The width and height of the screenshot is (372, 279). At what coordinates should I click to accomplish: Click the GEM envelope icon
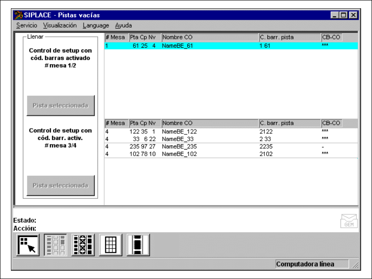349,222
